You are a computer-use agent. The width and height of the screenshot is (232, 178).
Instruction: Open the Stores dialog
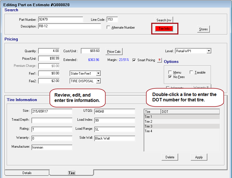coord(203,29)
